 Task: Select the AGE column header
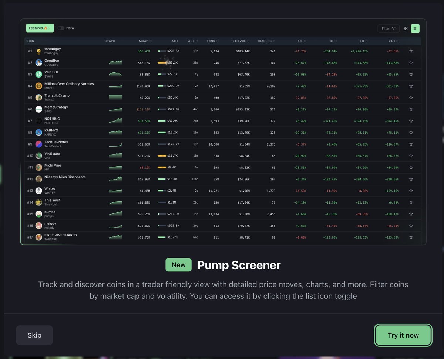[x=193, y=41]
